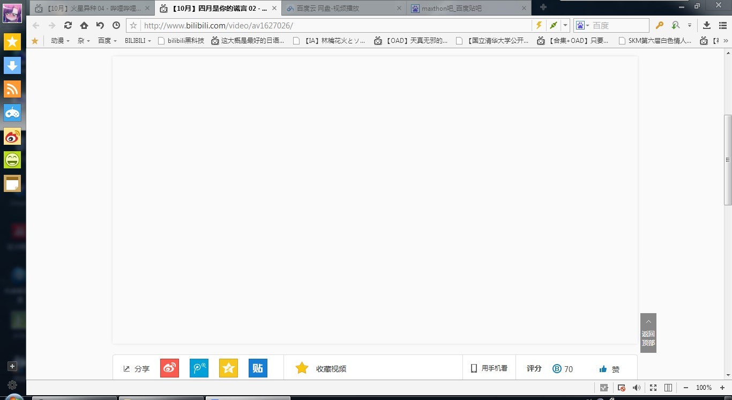Expand the toolbar overflow arrow beside the green icon
Image resolution: width=732 pixels, height=400 pixels.
click(690, 25)
